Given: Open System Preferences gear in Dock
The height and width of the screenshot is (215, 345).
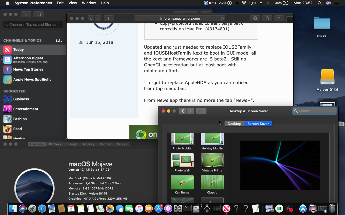Looking at the screenshot, I should (x=178, y=209).
